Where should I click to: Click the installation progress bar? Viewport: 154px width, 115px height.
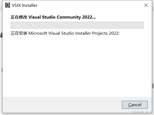click(77, 25)
